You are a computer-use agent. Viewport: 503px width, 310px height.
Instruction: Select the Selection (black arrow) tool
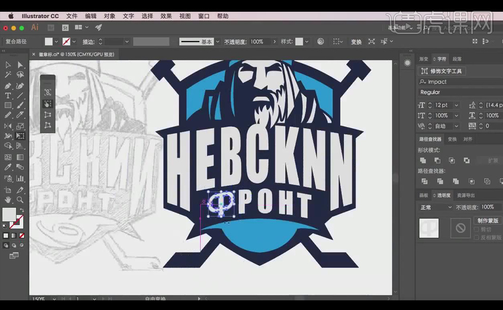[x=8, y=65]
